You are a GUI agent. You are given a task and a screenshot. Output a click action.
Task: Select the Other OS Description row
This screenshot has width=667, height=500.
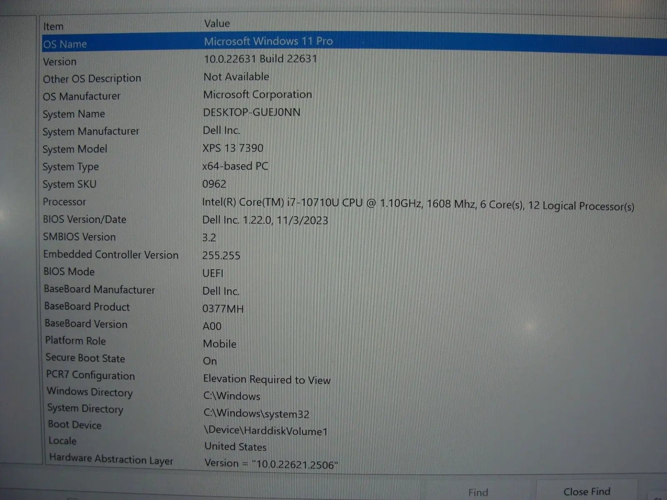pos(354,78)
